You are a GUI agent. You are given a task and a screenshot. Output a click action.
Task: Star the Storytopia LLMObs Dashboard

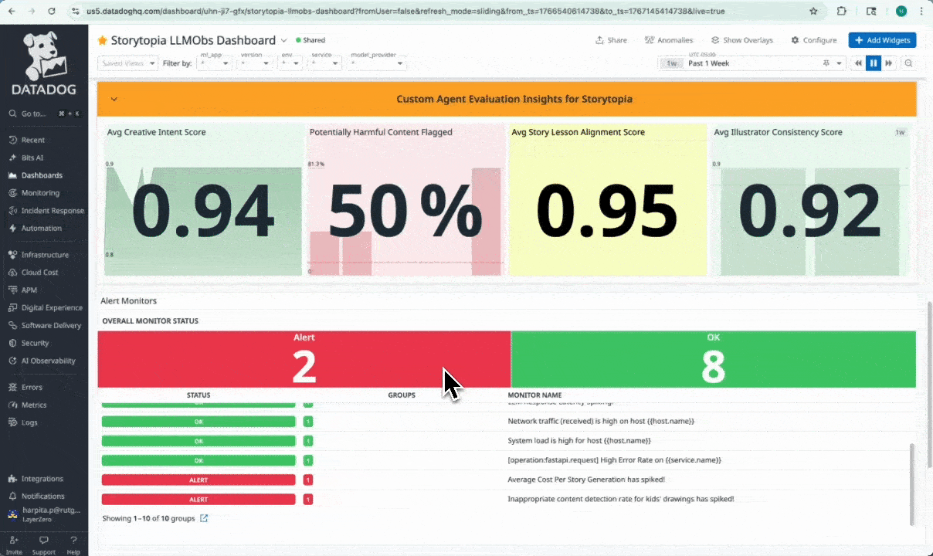[x=101, y=39]
